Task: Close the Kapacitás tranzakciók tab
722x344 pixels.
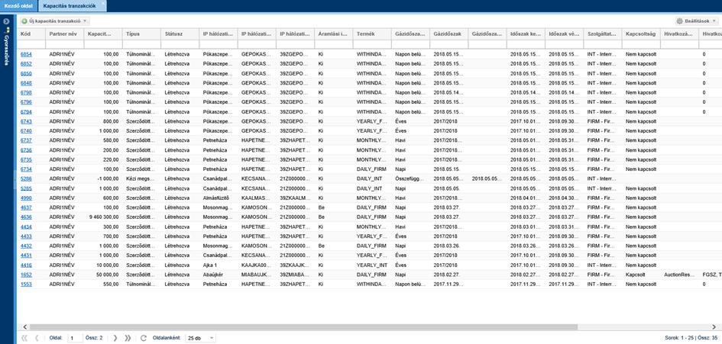Action: [x=102, y=3]
